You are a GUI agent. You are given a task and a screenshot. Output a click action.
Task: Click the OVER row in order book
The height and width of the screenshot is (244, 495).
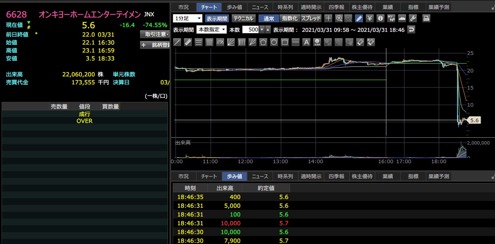[85, 121]
